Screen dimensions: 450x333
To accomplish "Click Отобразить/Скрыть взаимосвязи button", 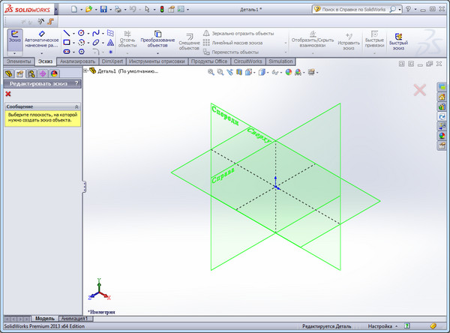I will pos(313,39).
